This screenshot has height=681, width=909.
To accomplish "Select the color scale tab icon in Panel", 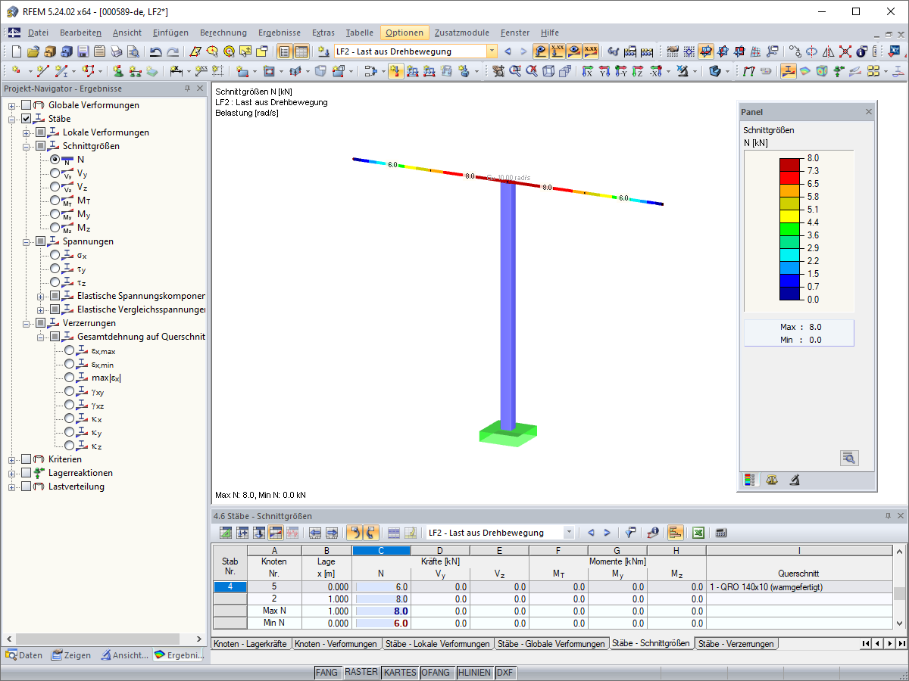I will 750,480.
